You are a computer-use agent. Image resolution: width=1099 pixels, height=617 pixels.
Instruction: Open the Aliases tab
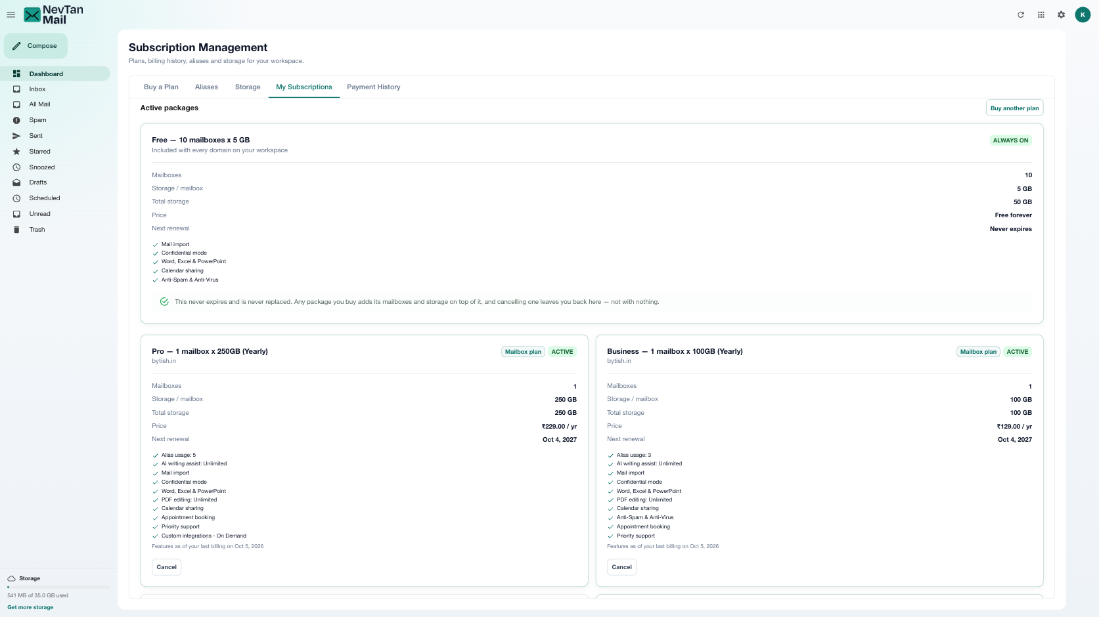206,87
